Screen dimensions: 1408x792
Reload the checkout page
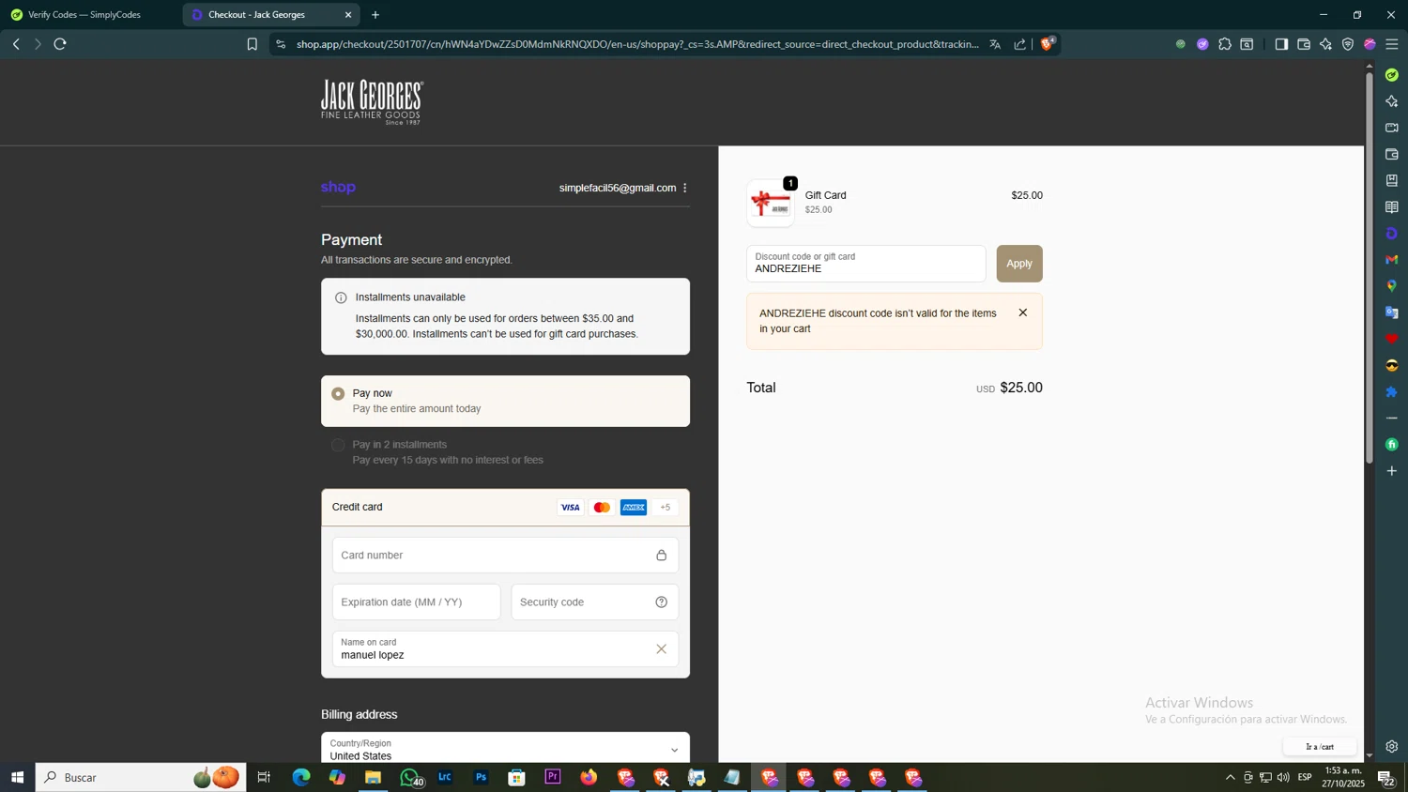coord(60,44)
